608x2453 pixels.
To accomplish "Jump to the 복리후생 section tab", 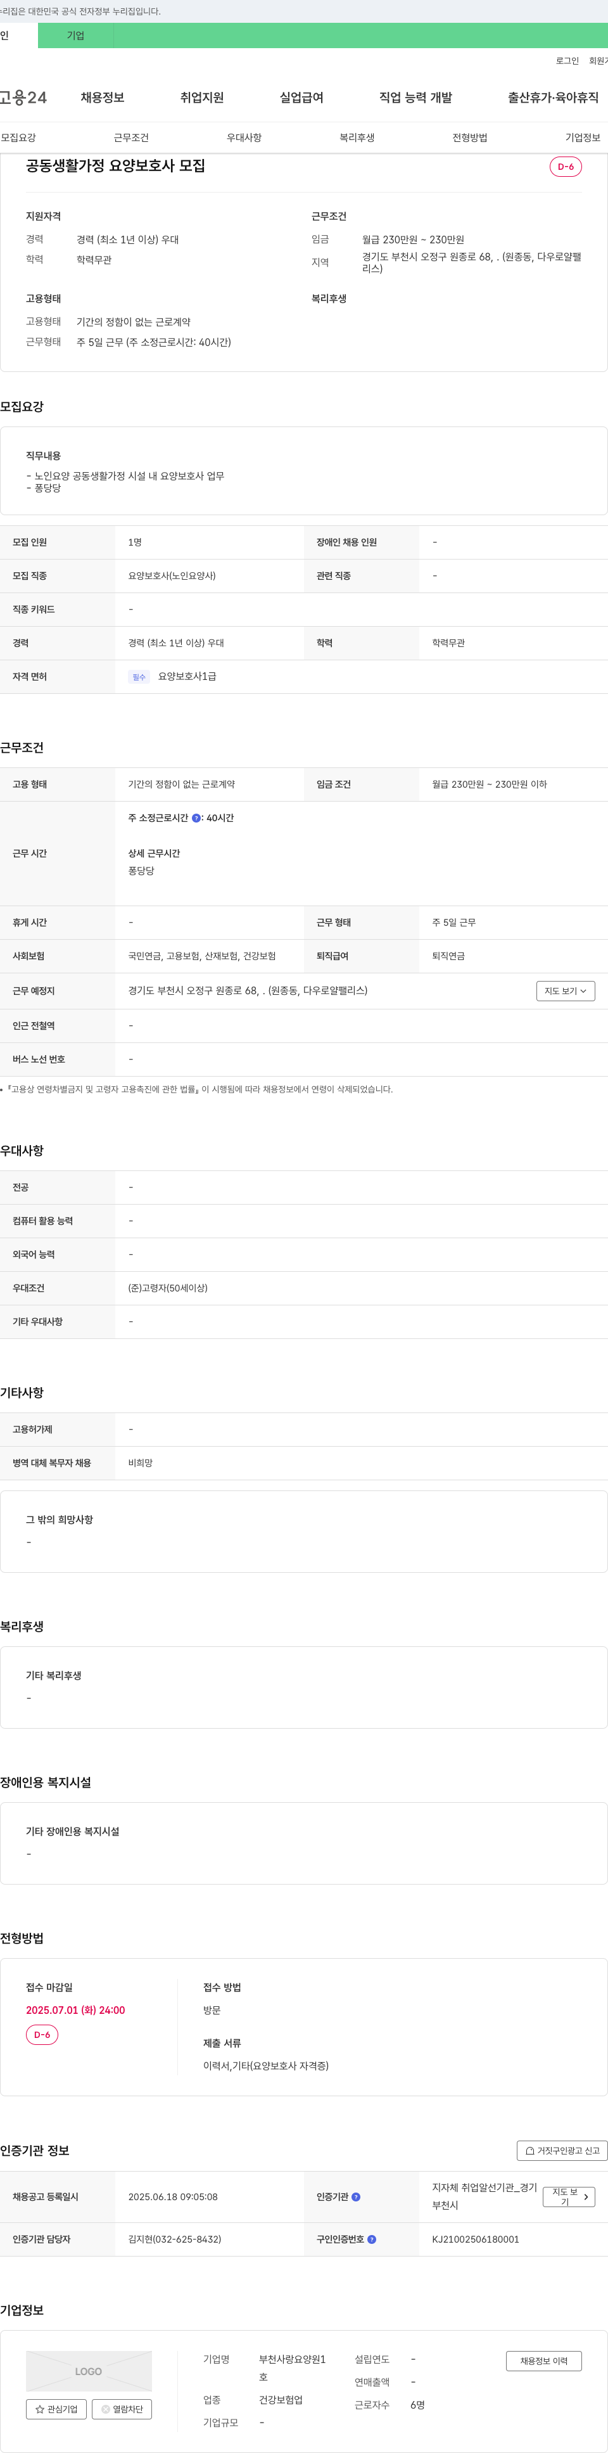I will [x=357, y=138].
